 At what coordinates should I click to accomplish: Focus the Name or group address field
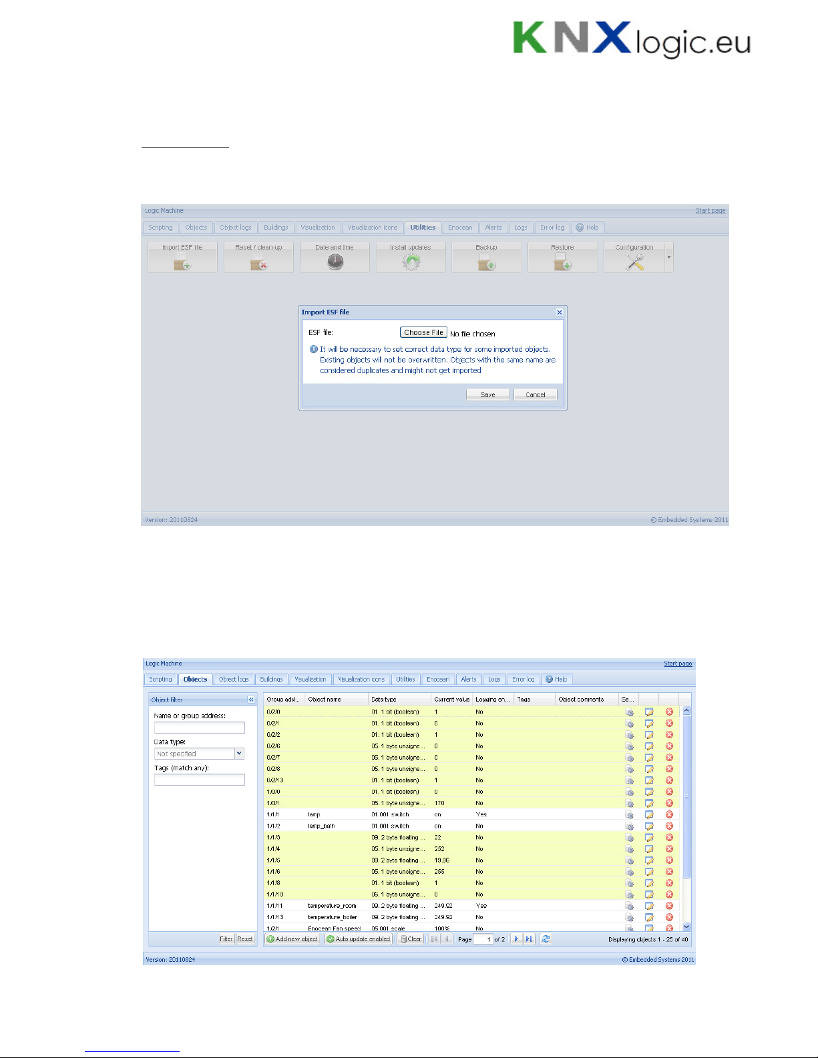(200, 728)
